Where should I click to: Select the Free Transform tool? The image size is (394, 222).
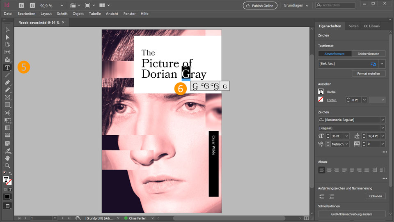[7, 120]
